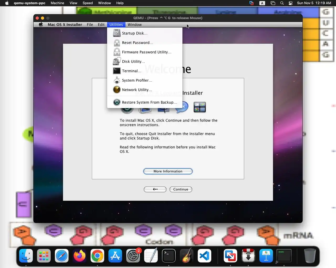Open QEMU View menu

tap(73, 3)
